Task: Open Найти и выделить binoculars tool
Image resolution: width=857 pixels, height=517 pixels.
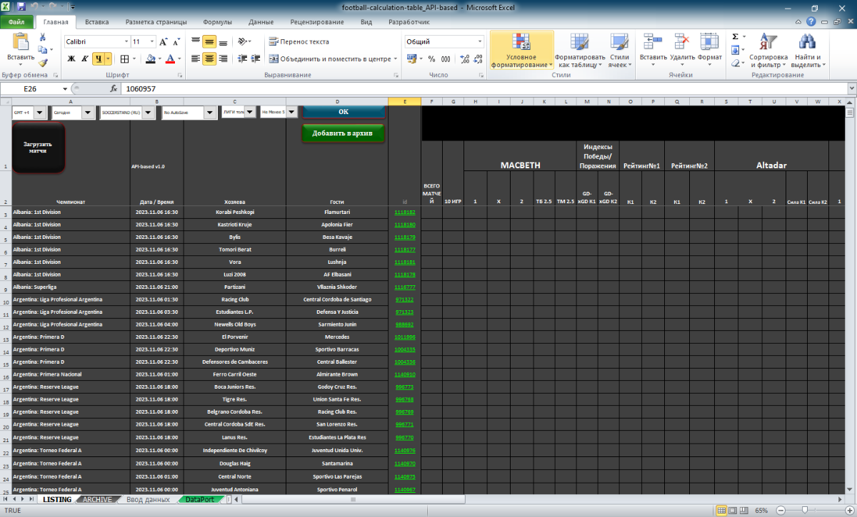Action: point(808,48)
